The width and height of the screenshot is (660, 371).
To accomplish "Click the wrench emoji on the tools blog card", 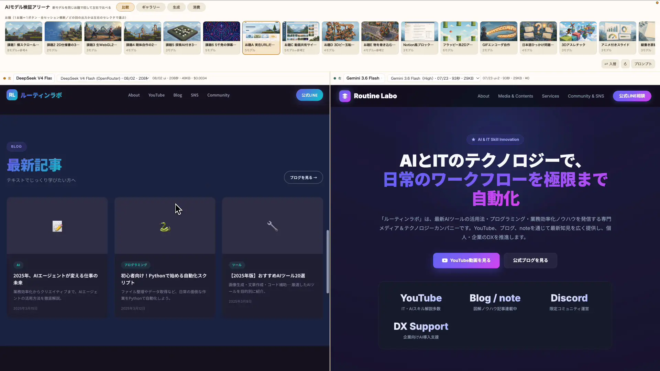I will pos(273,226).
